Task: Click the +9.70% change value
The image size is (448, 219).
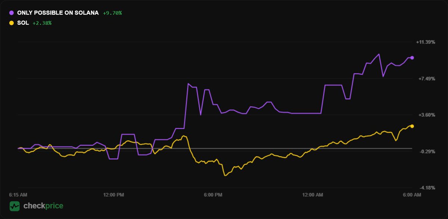Action: coord(112,13)
